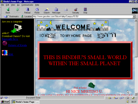Click the blue globe icon beside IBM
138x104 pixels.
pyautogui.click(x=5, y=53)
